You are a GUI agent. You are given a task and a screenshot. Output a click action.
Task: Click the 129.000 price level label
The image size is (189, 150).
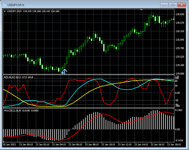[x=180, y=73]
